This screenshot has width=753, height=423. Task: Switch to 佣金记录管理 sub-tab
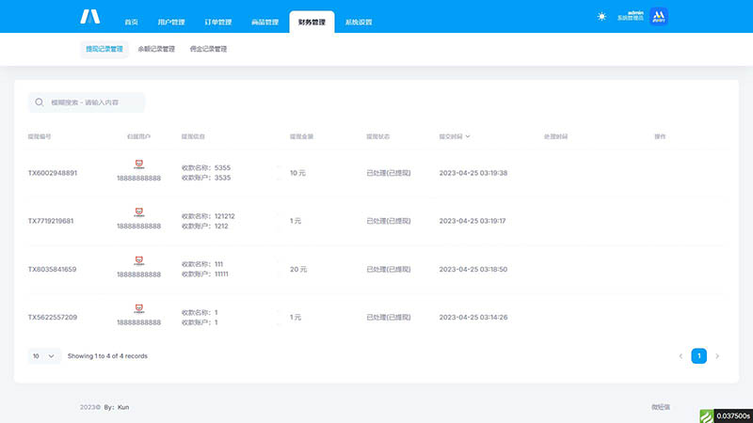(208, 49)
